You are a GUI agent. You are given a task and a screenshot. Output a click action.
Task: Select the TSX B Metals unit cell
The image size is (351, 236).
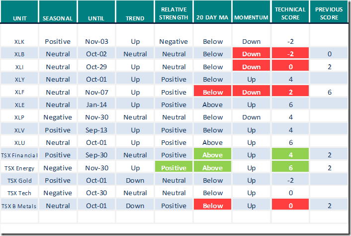[20, 206]
